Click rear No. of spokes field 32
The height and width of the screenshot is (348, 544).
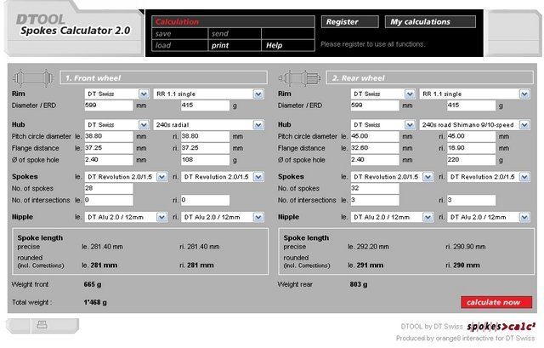[x=375, y=189]
